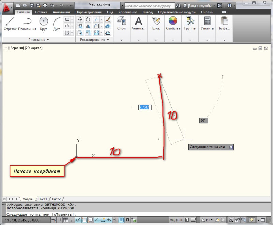This screenshot has height=225, width=273.
Task: Toggle Polar tracking in status bar
Action: (78, 220)
